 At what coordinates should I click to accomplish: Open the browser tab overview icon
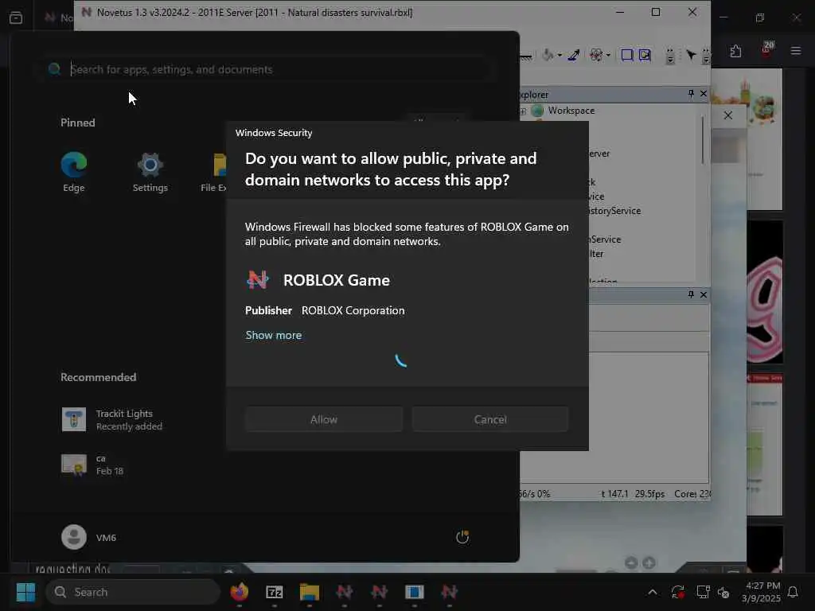[16, 18]
